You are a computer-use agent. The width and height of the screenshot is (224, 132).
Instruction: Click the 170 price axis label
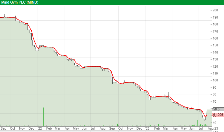(x=215, y=31)
